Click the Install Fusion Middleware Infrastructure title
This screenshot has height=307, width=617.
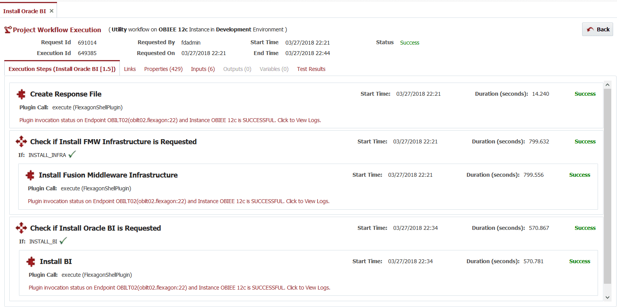click(108, 175)
